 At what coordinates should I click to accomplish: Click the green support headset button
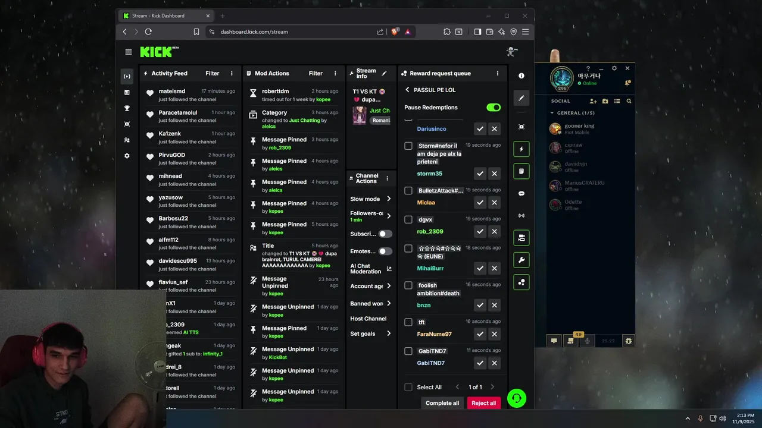click(517, 398)
